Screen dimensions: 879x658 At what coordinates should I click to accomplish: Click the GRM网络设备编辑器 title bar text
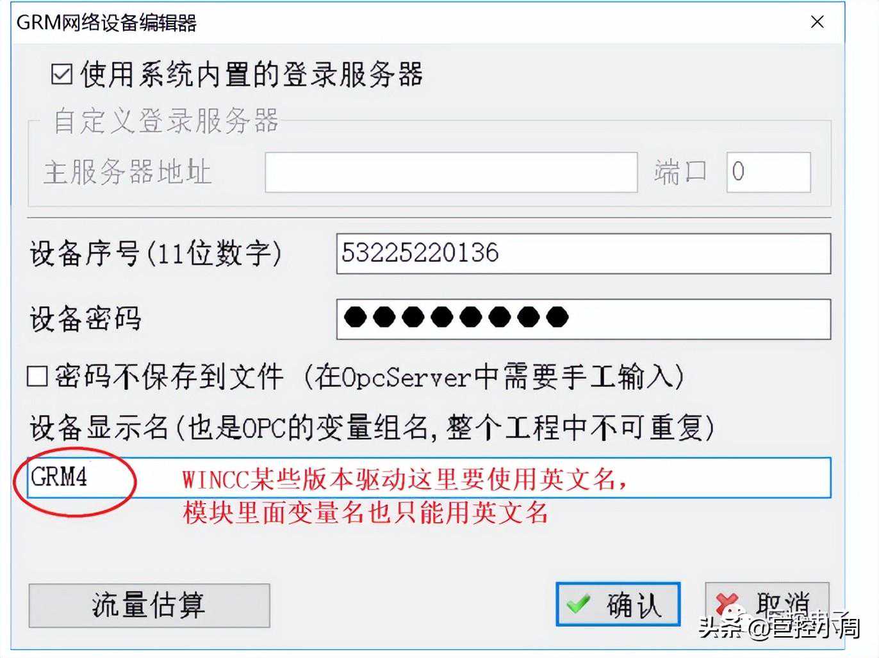tap(106, 22)
